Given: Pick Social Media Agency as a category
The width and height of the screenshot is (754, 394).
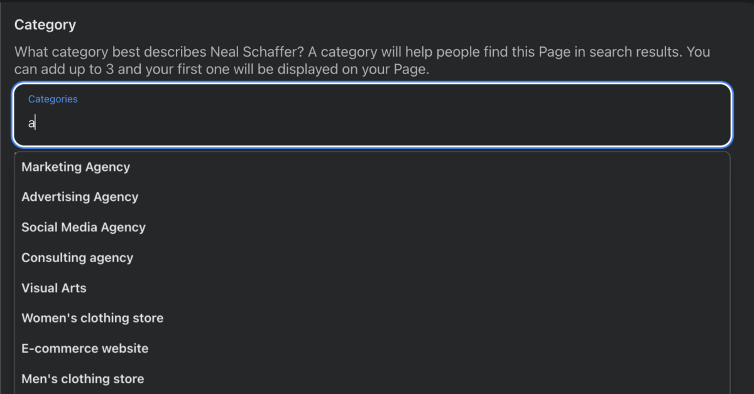Looking at the screenshot, I should pyautogui.click(x=84, y=227).
